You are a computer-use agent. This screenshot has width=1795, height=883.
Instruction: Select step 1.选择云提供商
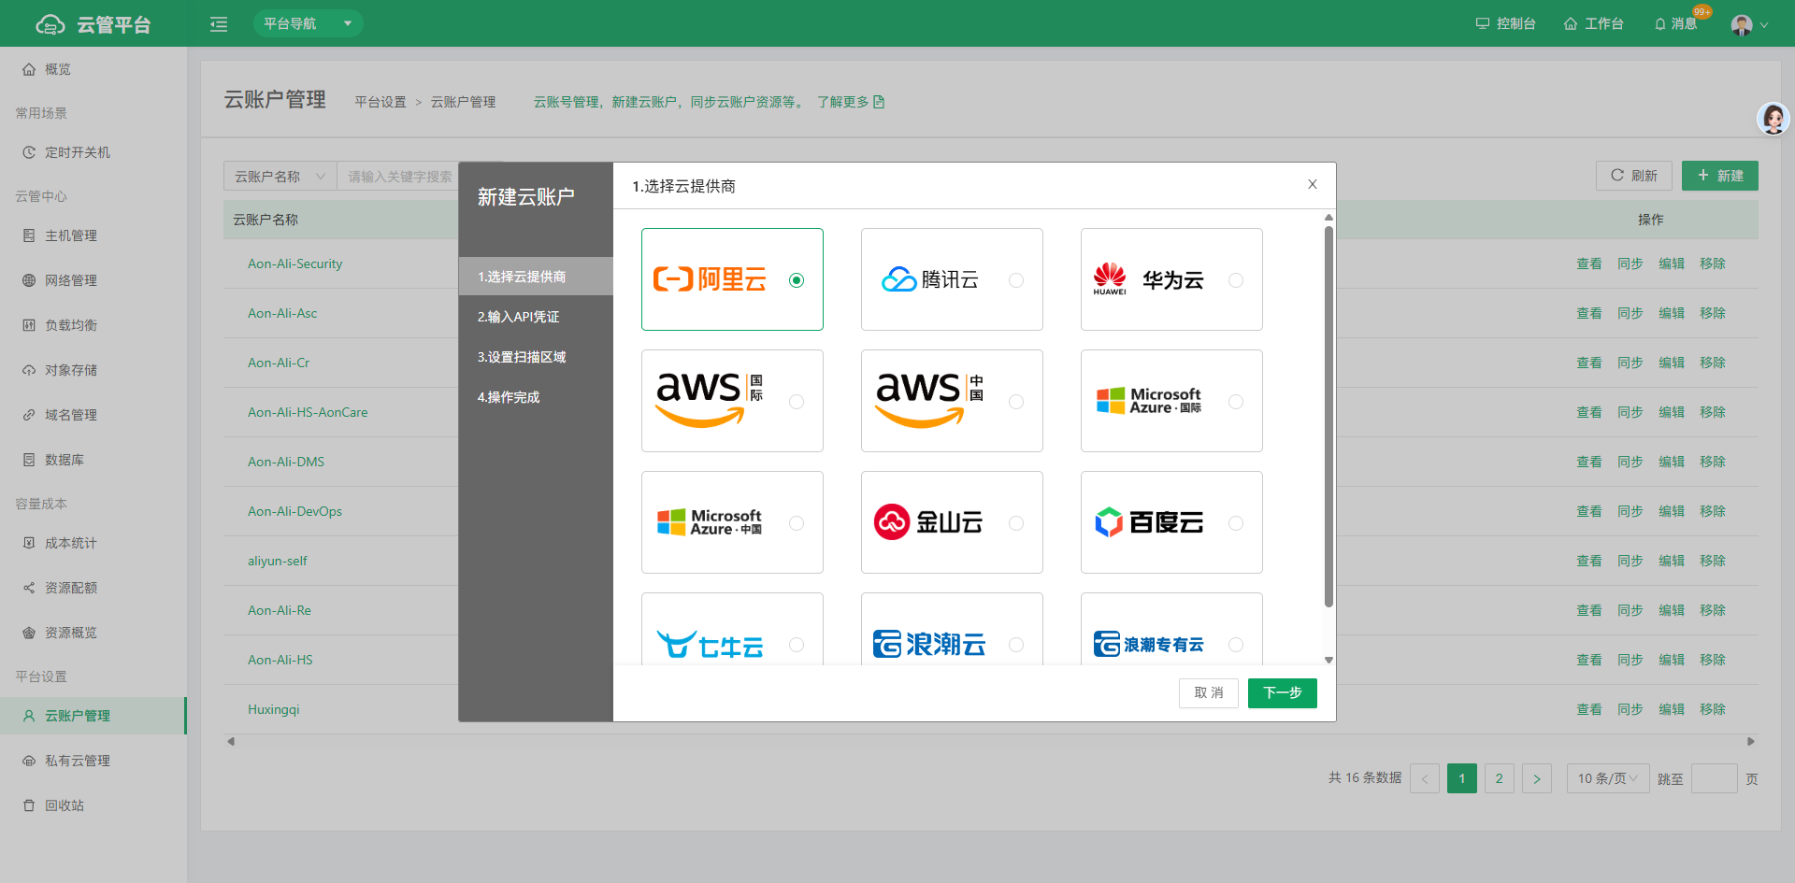point(536,277)
